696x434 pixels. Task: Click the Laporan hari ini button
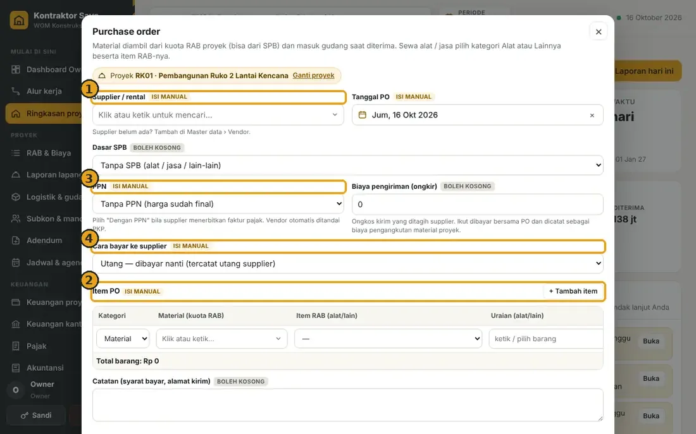pyautogui.click(x=644, y=71)
